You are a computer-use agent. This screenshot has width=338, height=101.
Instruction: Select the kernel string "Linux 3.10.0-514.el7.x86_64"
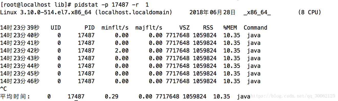(46, 12)
